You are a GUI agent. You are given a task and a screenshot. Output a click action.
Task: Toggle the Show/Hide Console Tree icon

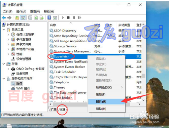tap(23, 18)
